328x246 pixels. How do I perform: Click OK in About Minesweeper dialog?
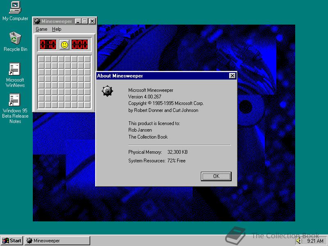216,176
